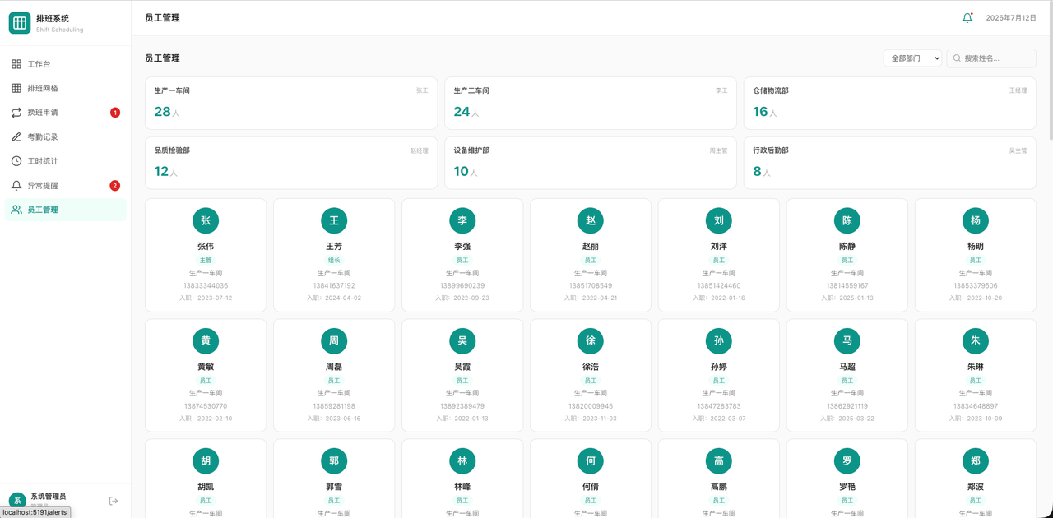Click the name 罗艳
1053x518 pixels.
[x=847, y=487]
